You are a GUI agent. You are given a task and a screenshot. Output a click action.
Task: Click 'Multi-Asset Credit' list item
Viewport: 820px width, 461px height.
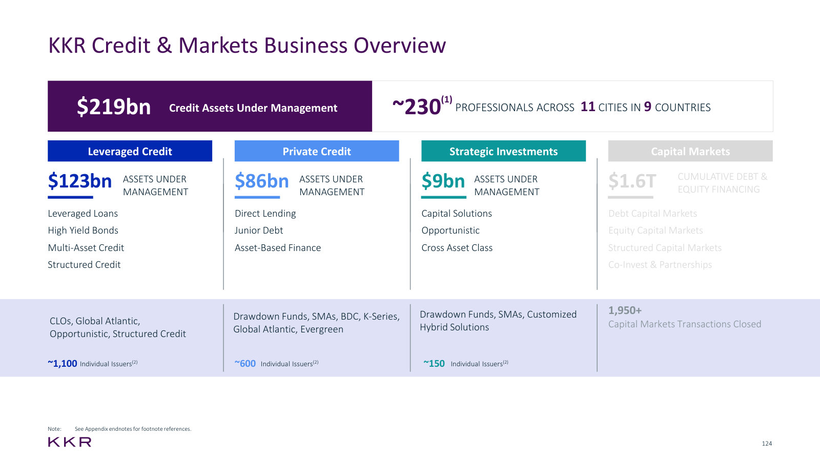[x=86, y=248]
